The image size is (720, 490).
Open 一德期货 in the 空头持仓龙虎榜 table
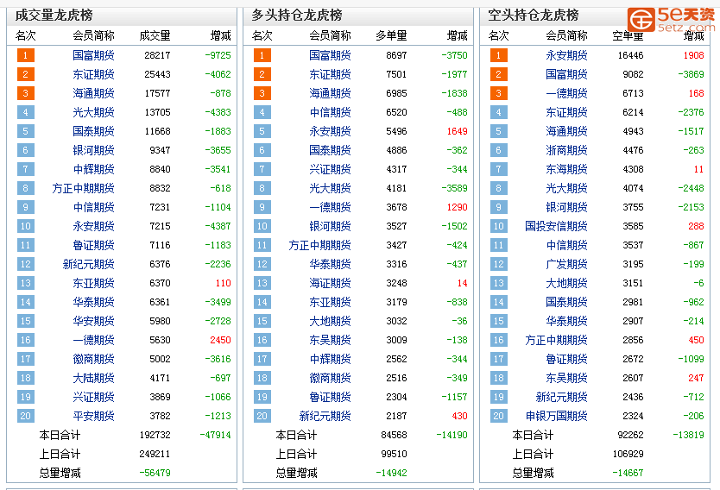tap(566, 93)
